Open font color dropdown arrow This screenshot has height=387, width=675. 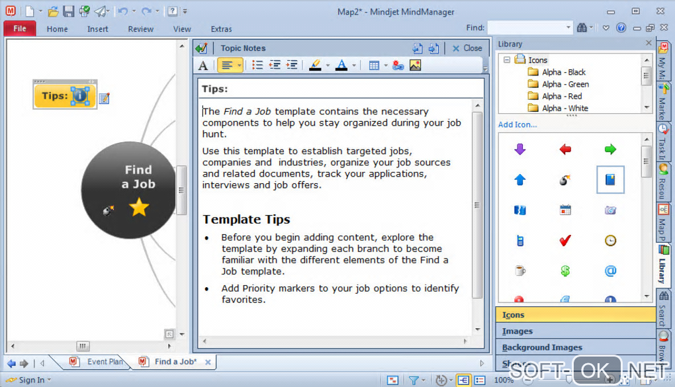coord(354,65)
